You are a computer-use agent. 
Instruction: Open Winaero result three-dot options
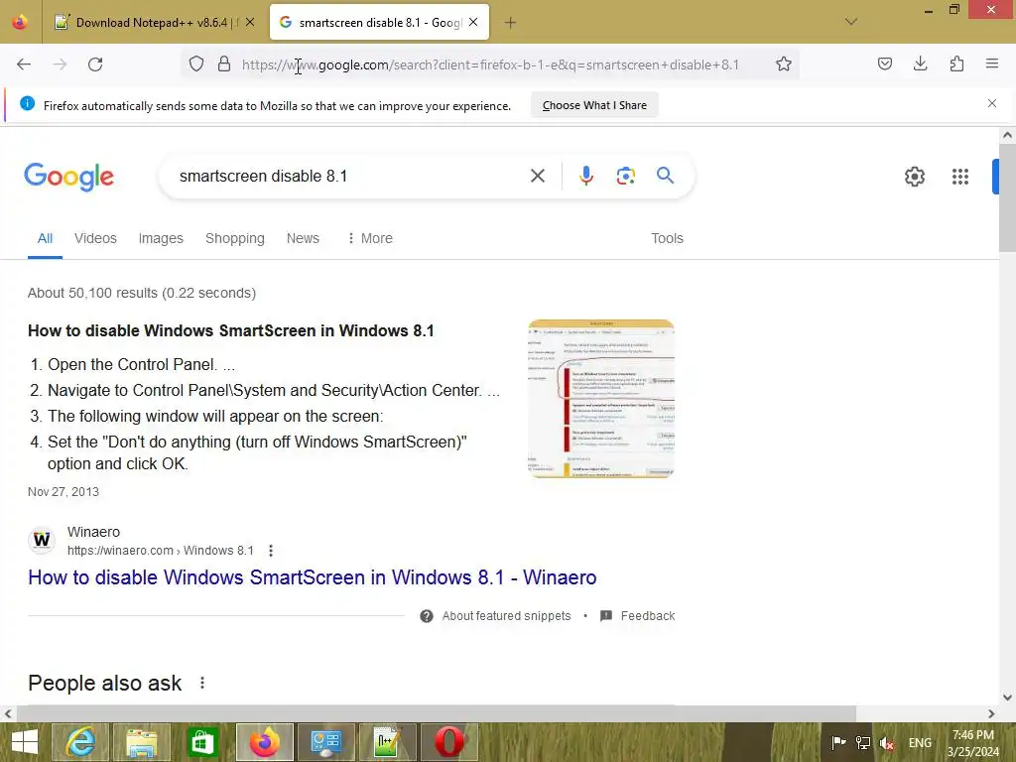[x=271, y=550]
